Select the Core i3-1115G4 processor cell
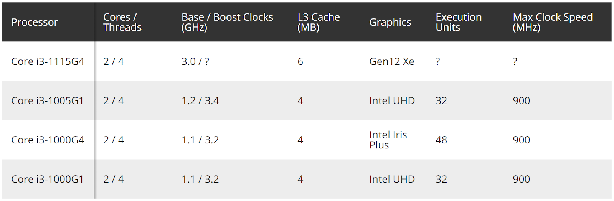The image size is (614, 201). pyautogui.click(x=48, y=61)
